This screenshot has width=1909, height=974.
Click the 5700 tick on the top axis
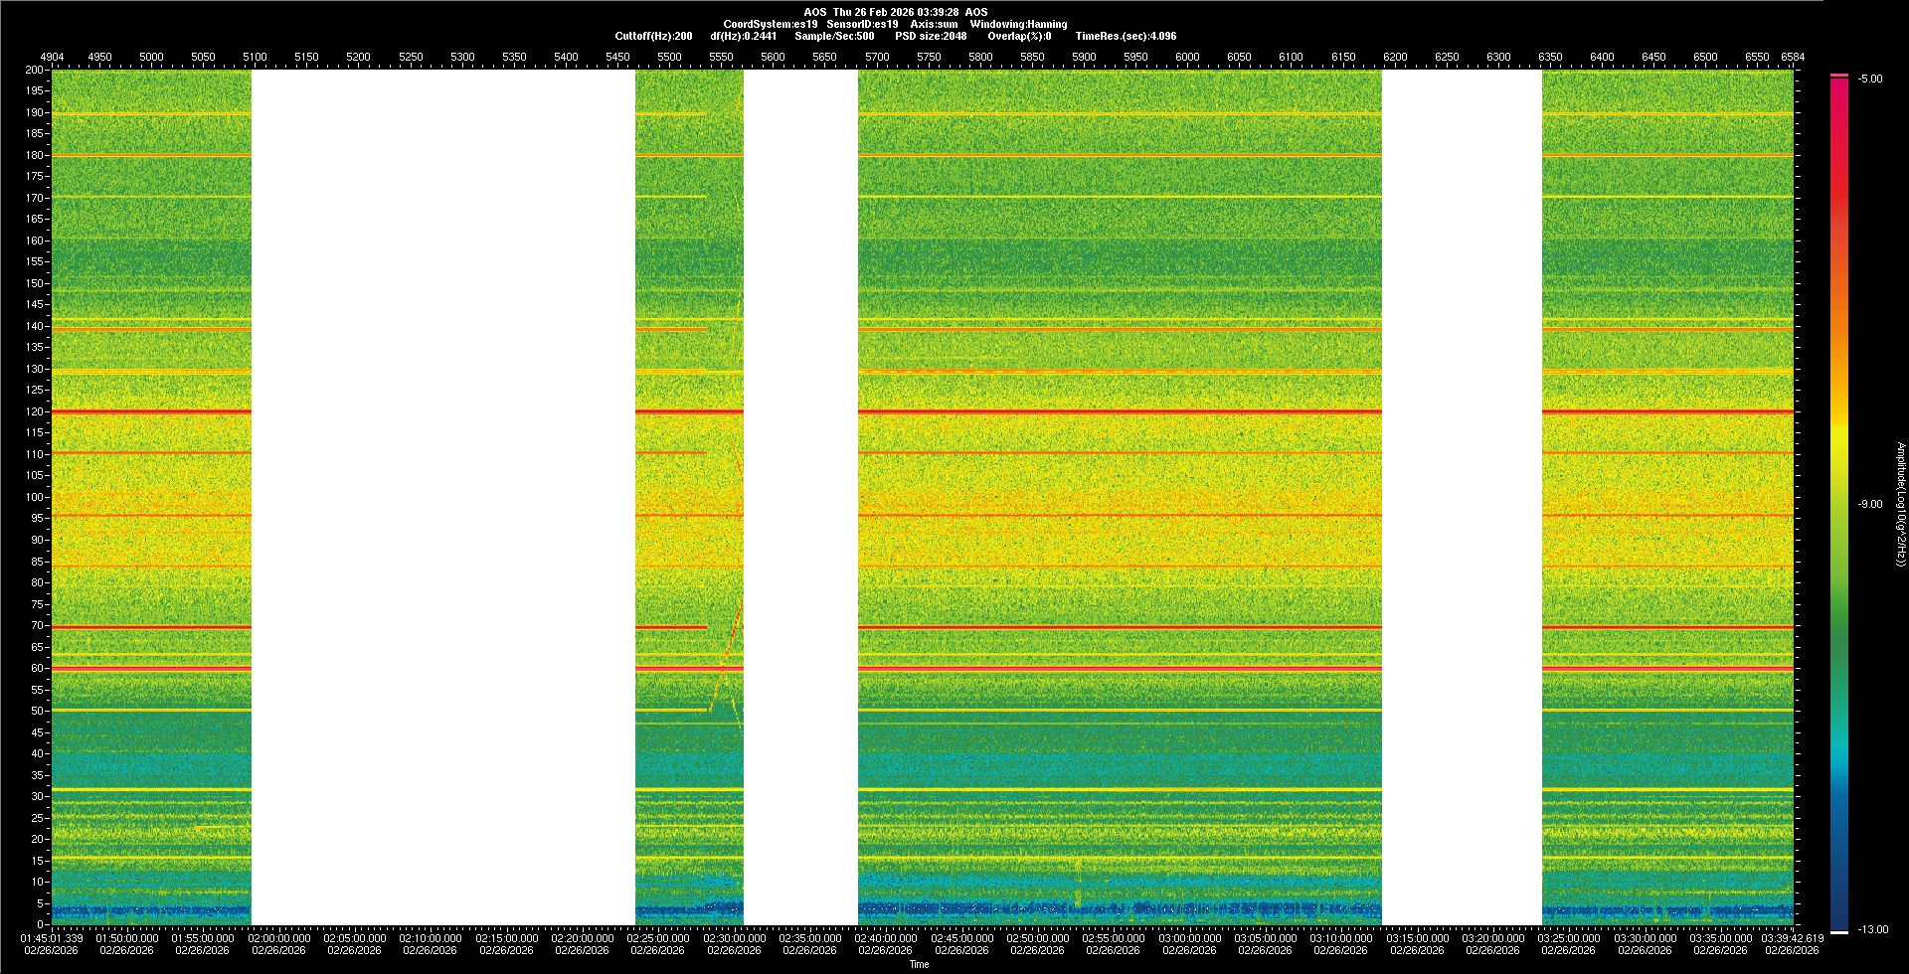(877, 57)
